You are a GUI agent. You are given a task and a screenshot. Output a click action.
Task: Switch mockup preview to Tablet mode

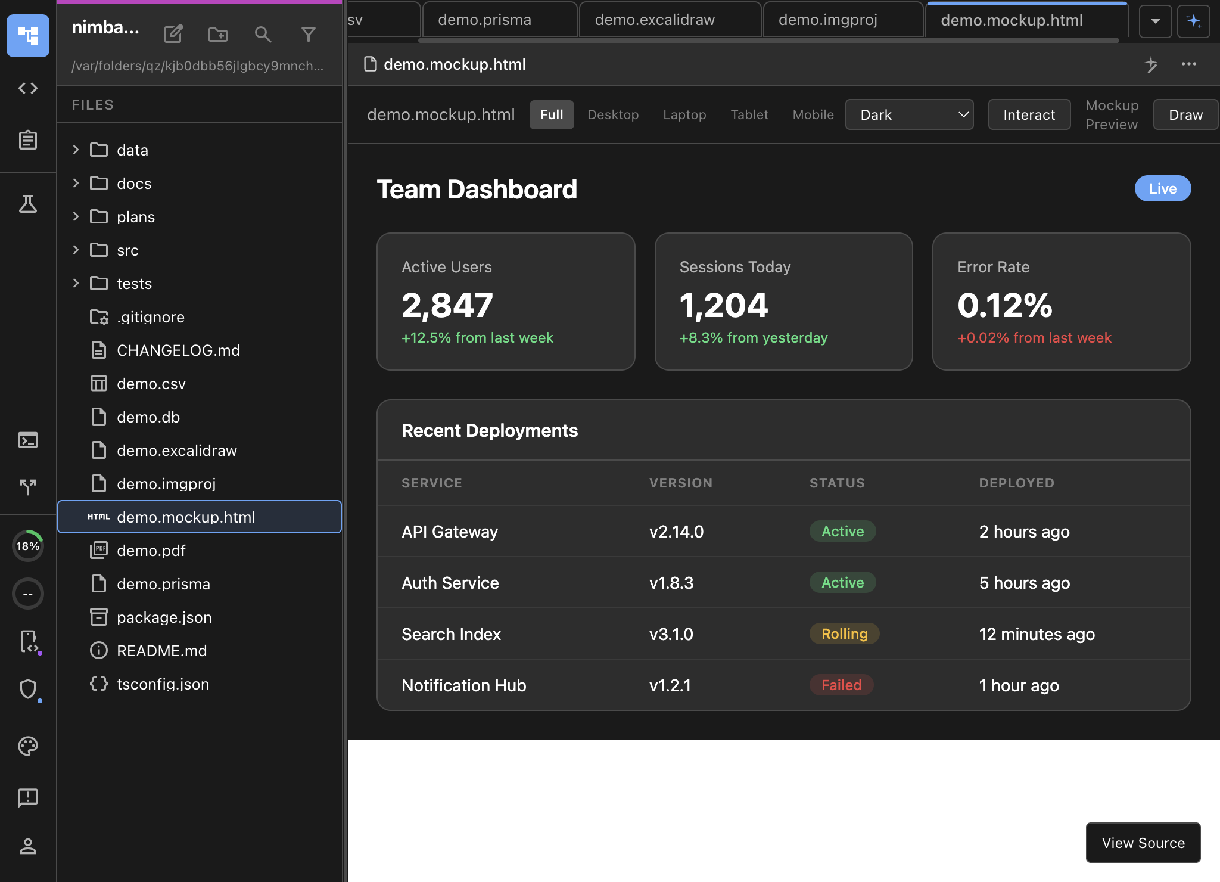tap(749, 114)
